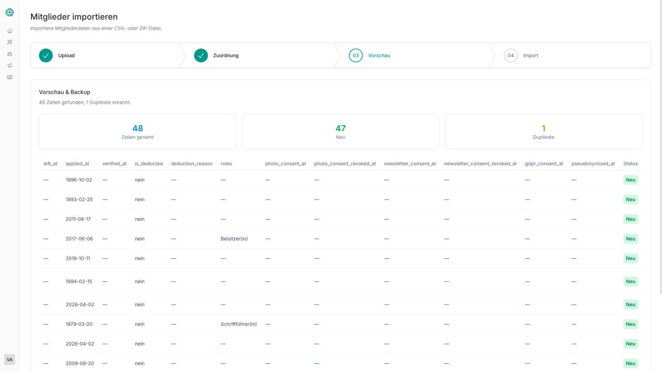Go to the Vorschau step
The width and height of the screenshot is (662, 372).
379,55
